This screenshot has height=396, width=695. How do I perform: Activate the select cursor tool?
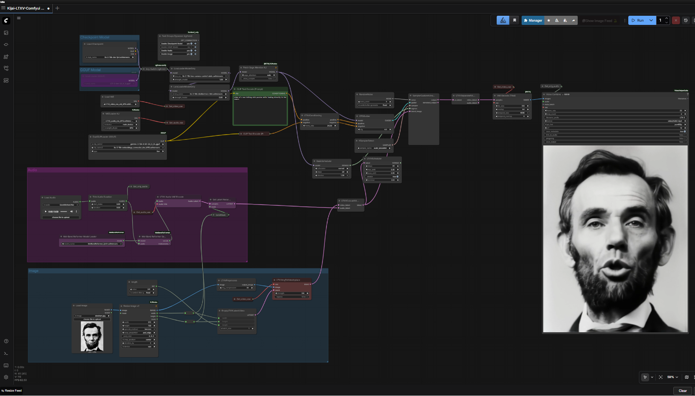click(x=645, y=377)
